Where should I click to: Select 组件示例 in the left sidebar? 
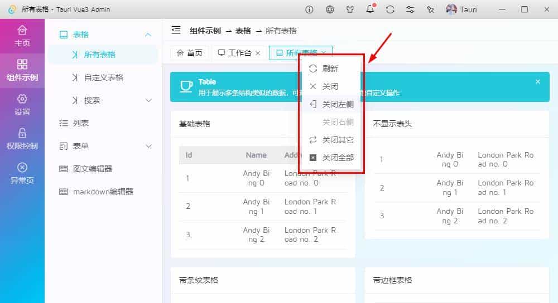tap(22, 71)
